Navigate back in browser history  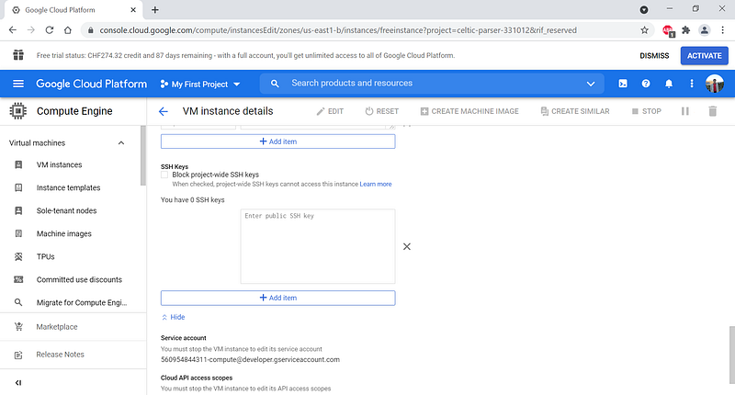tap(13, 30)
